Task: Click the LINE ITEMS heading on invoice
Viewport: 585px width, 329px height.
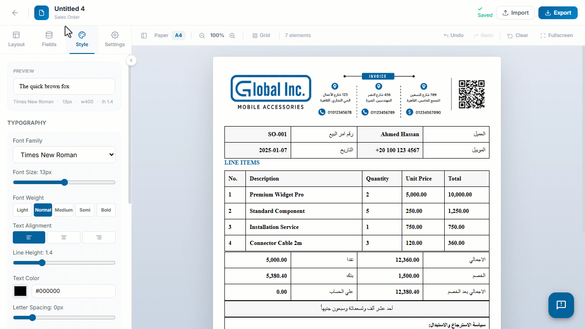Action: tap(242, 163)
